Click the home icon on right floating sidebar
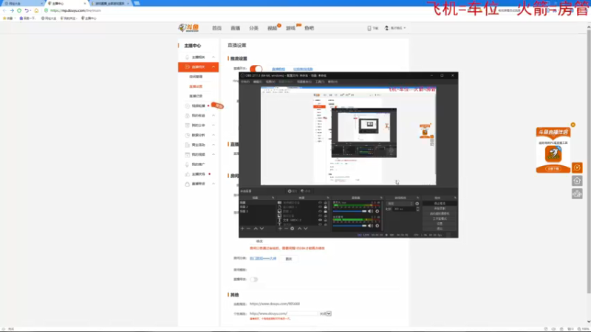 (x=577, y=181)
